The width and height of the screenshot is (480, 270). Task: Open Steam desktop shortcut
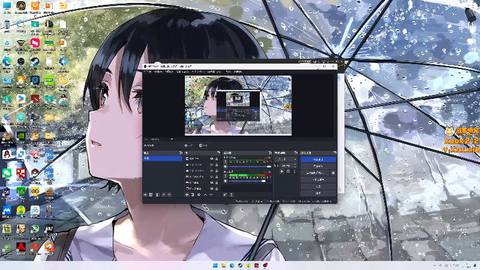click(x=35, y=63)
